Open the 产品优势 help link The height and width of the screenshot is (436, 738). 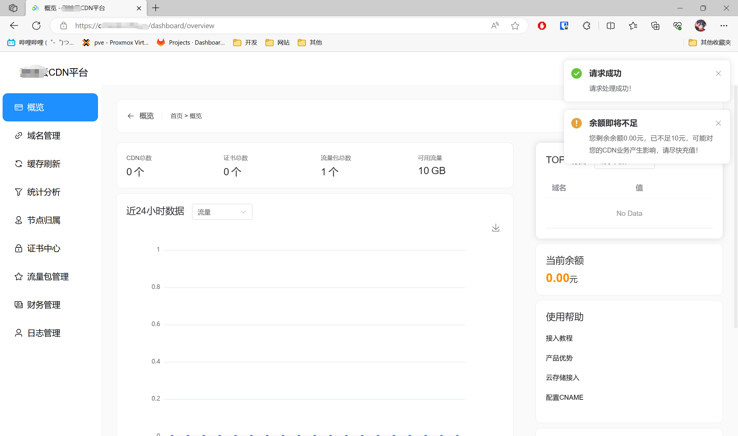point(559,358)
